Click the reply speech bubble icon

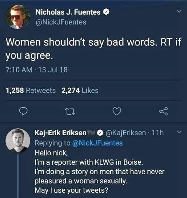pyautogui.click(x=24, y=112)
